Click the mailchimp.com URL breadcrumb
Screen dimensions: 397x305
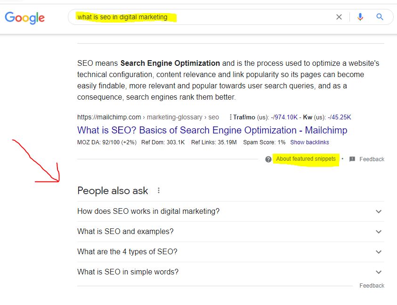148,117
